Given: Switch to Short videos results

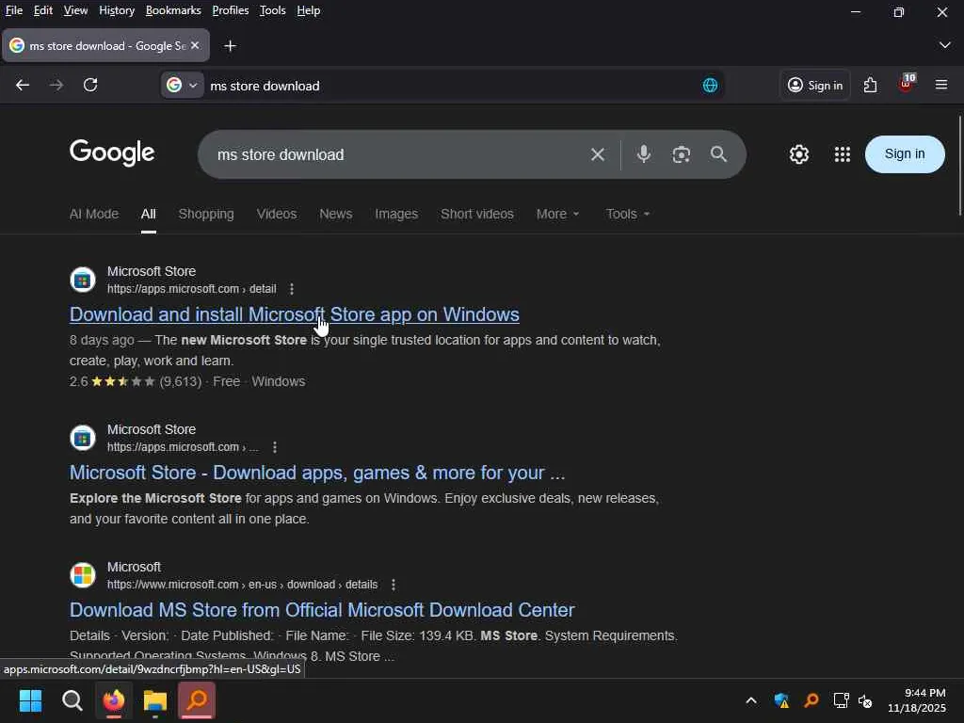Looking at the screenshot, I should click(x=477, y=214).
